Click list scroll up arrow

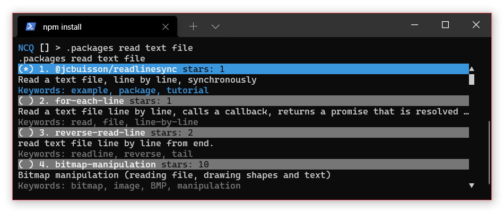tap(472, 69)
